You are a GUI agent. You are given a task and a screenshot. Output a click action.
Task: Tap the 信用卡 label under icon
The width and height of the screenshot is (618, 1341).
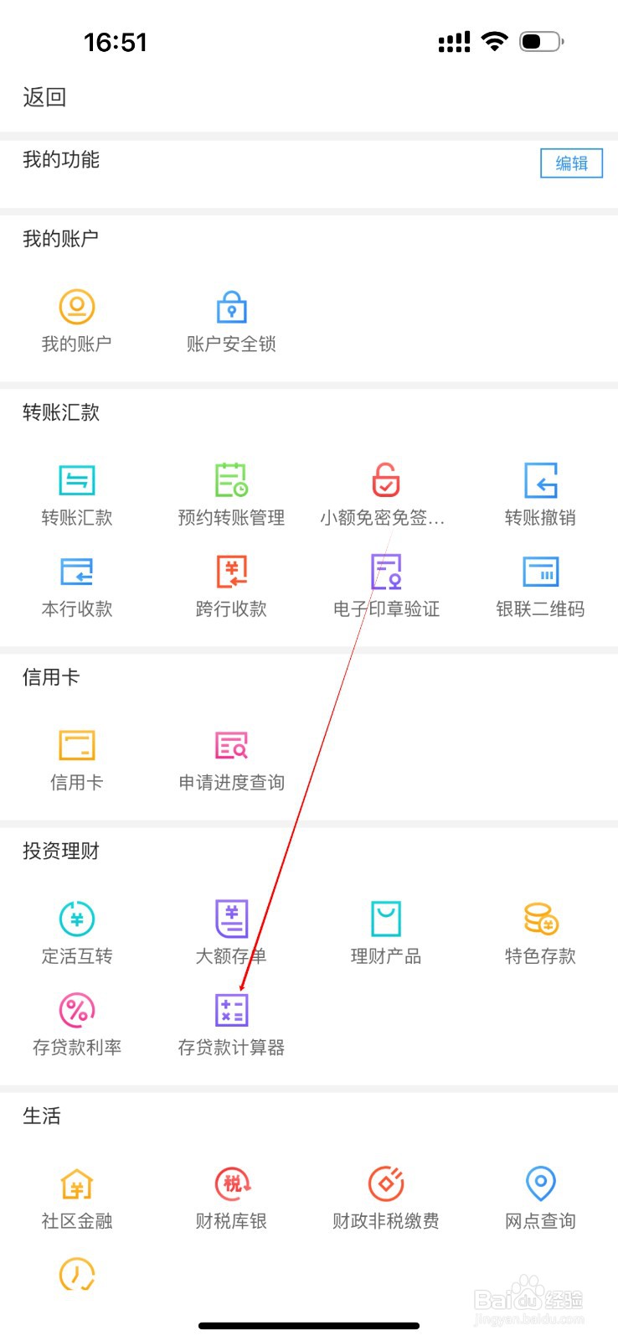point(76,782)
